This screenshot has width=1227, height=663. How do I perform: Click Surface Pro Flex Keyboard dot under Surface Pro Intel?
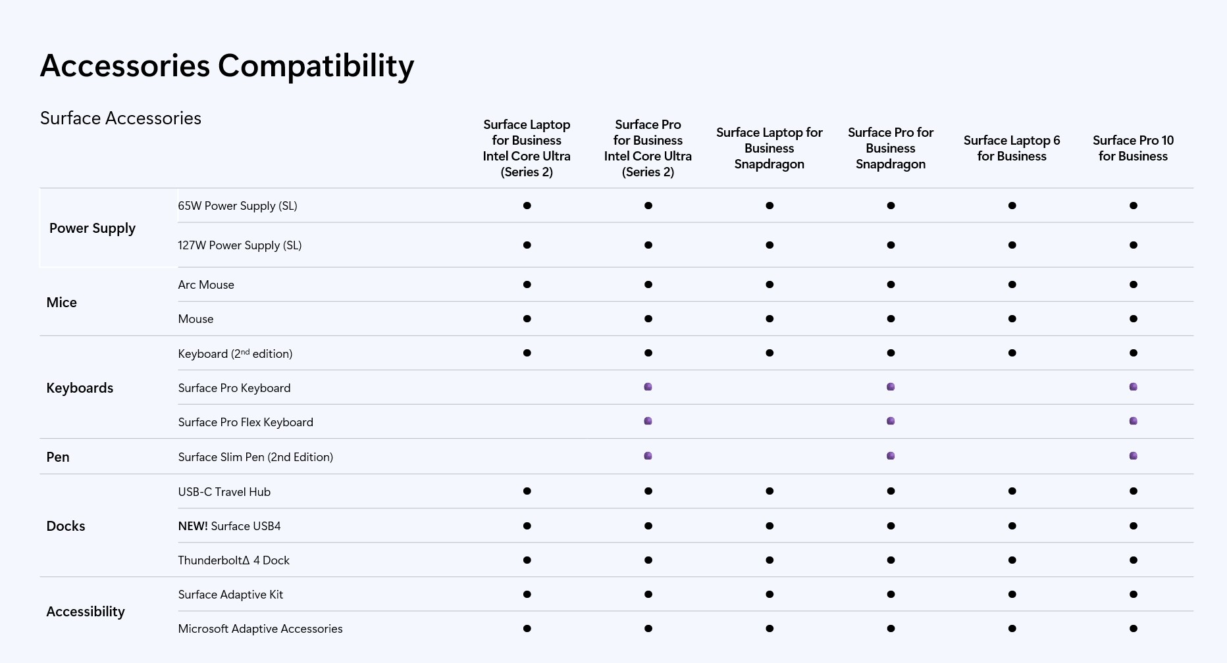[648, 421]
